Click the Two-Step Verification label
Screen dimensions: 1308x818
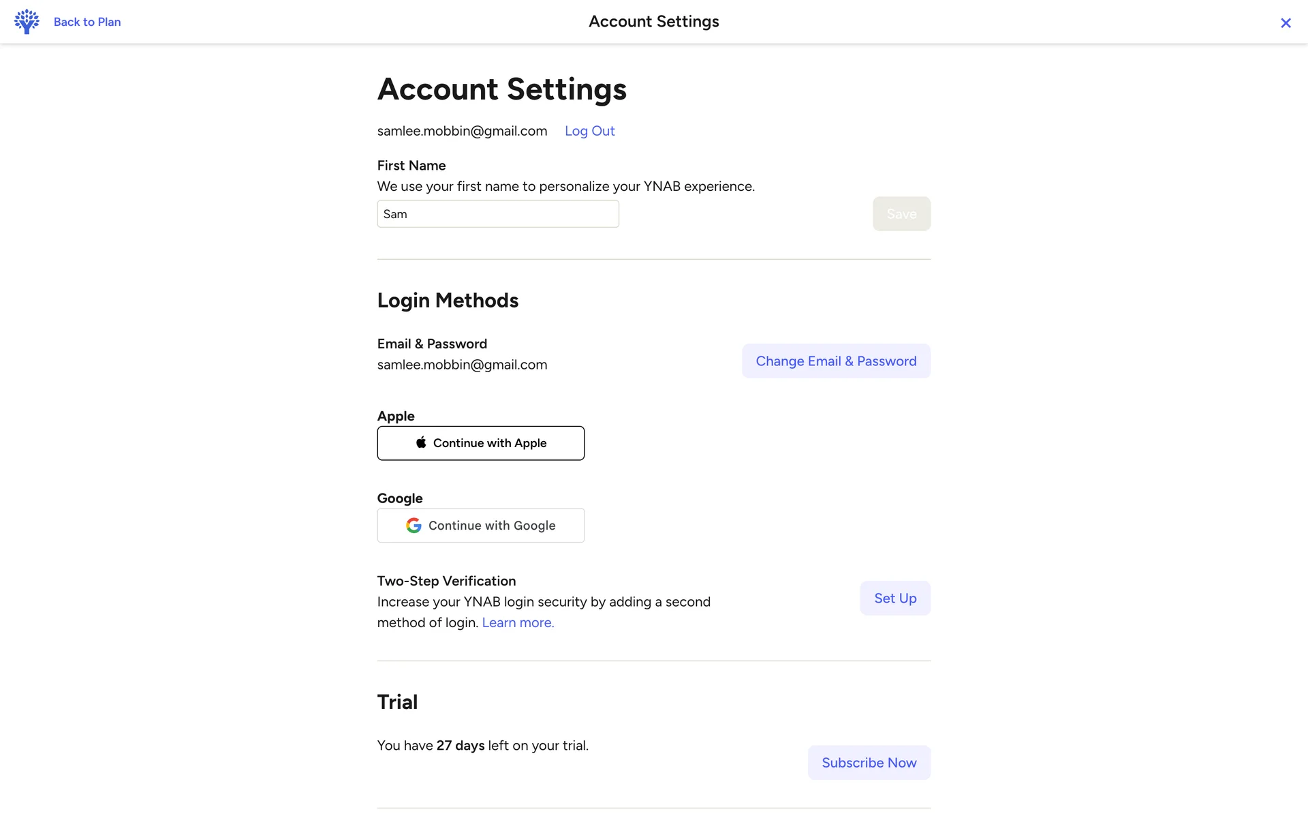tap(446, 581)
